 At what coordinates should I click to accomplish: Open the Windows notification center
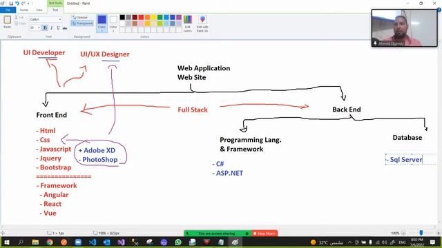pos(433,242)
